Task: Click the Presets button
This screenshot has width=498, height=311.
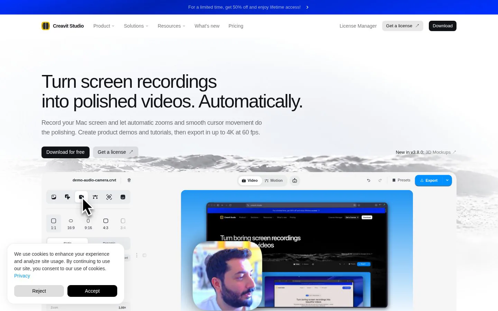Action: coord(401,180)
